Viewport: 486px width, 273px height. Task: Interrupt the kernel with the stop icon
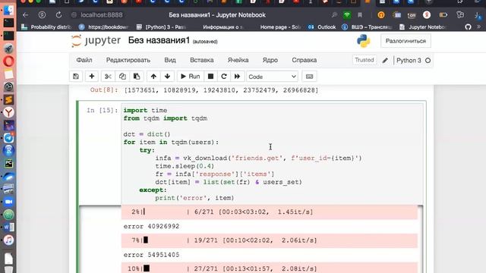[210, 77]
